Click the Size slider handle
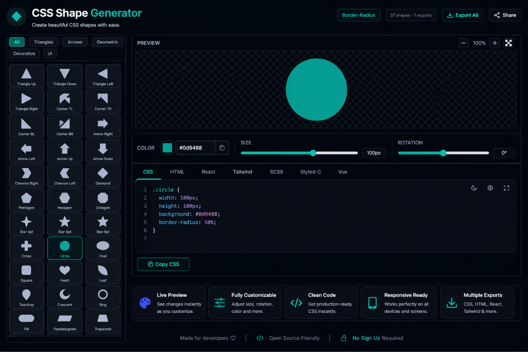Screen dimensions: 528x352 313,153
